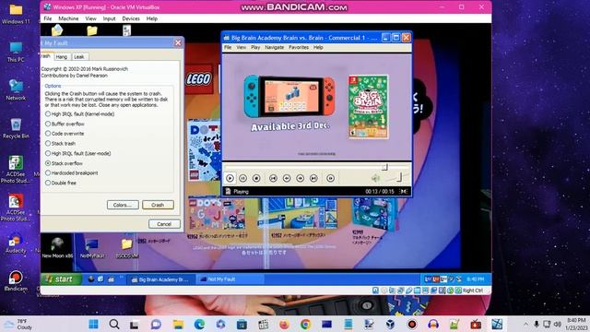The image size is (590, 332).
Task: Click the Play button in media player
Action: click(x=230, y=178)
